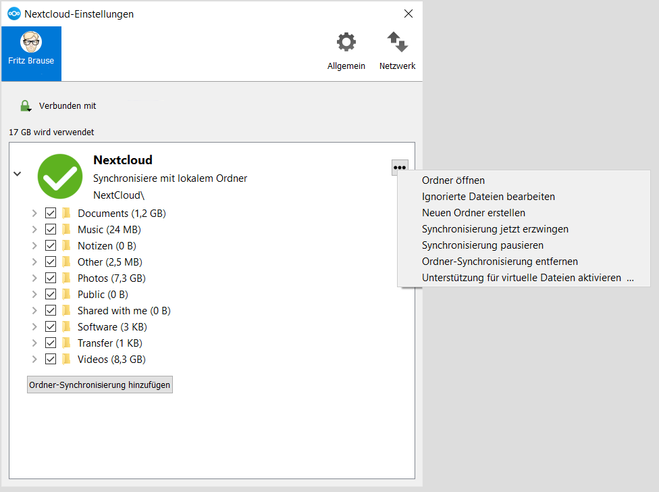Expand the Music folder chevron

[34, 230]
